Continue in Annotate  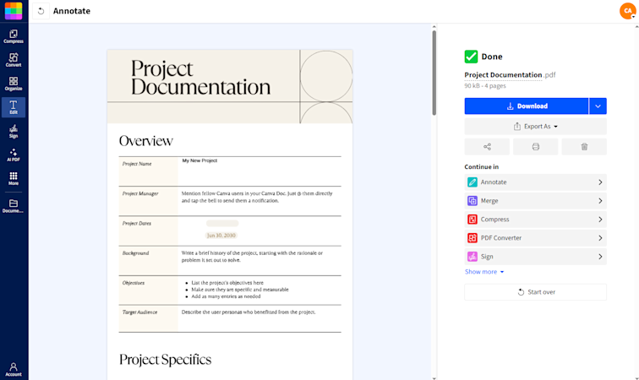tap(536, 182)
